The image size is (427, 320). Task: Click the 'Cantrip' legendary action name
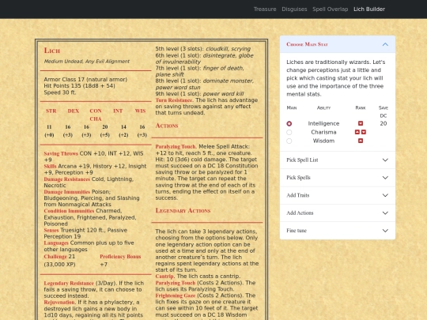(164, 277)
